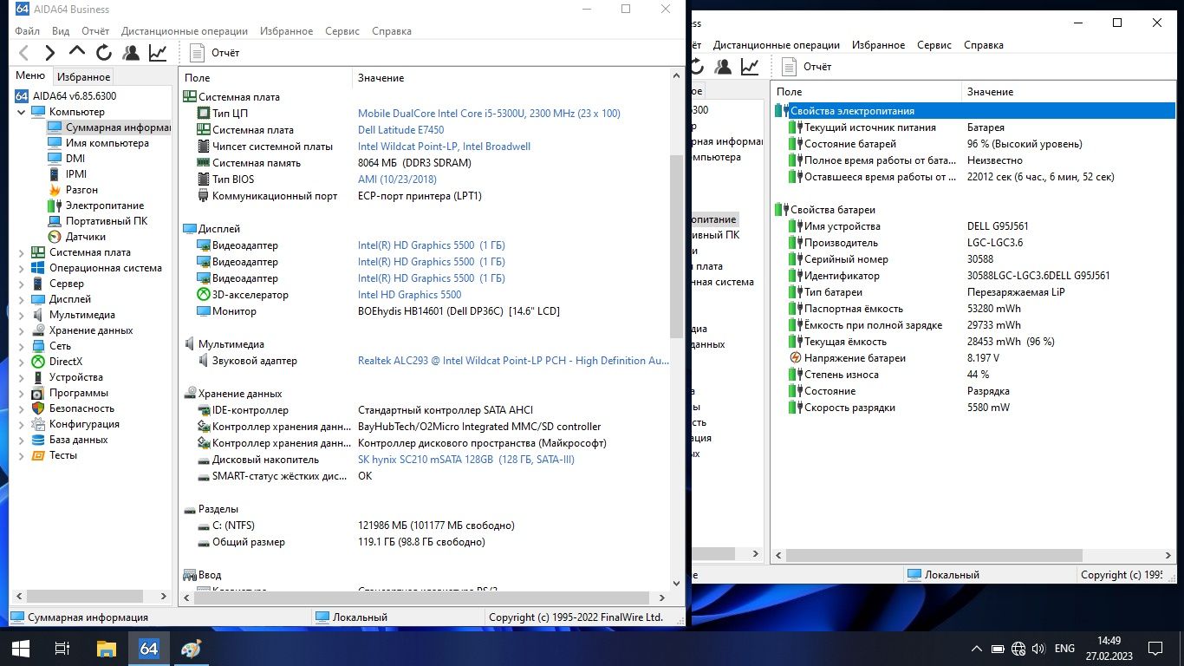Expand the Мультимедиа tree node
Viewport: 1184px width, 666px height.
coord(22,315)
